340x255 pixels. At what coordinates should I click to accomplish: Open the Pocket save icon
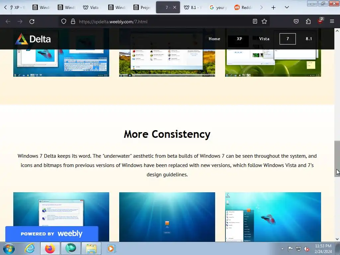coord(296,21)
